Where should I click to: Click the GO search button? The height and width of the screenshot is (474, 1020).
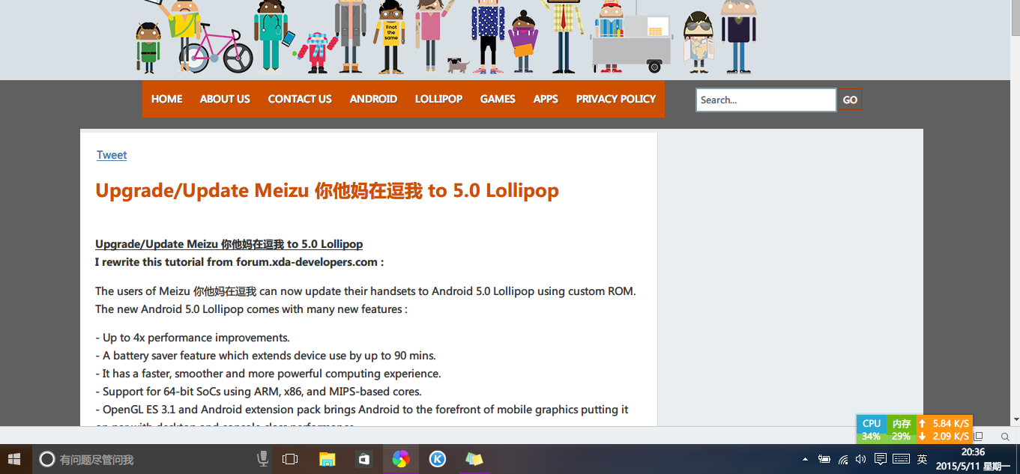[x=850, y=100]
